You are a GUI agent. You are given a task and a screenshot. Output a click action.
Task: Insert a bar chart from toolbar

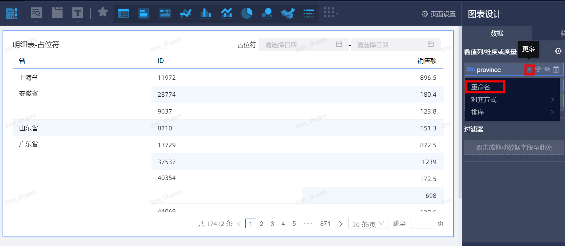tap(206, 13)
